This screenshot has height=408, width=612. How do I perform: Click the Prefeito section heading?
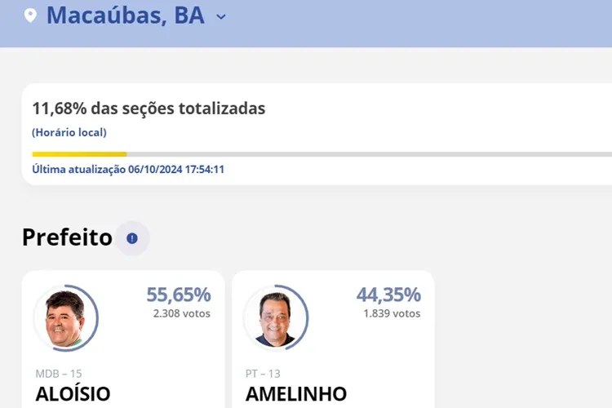(67, 237)
